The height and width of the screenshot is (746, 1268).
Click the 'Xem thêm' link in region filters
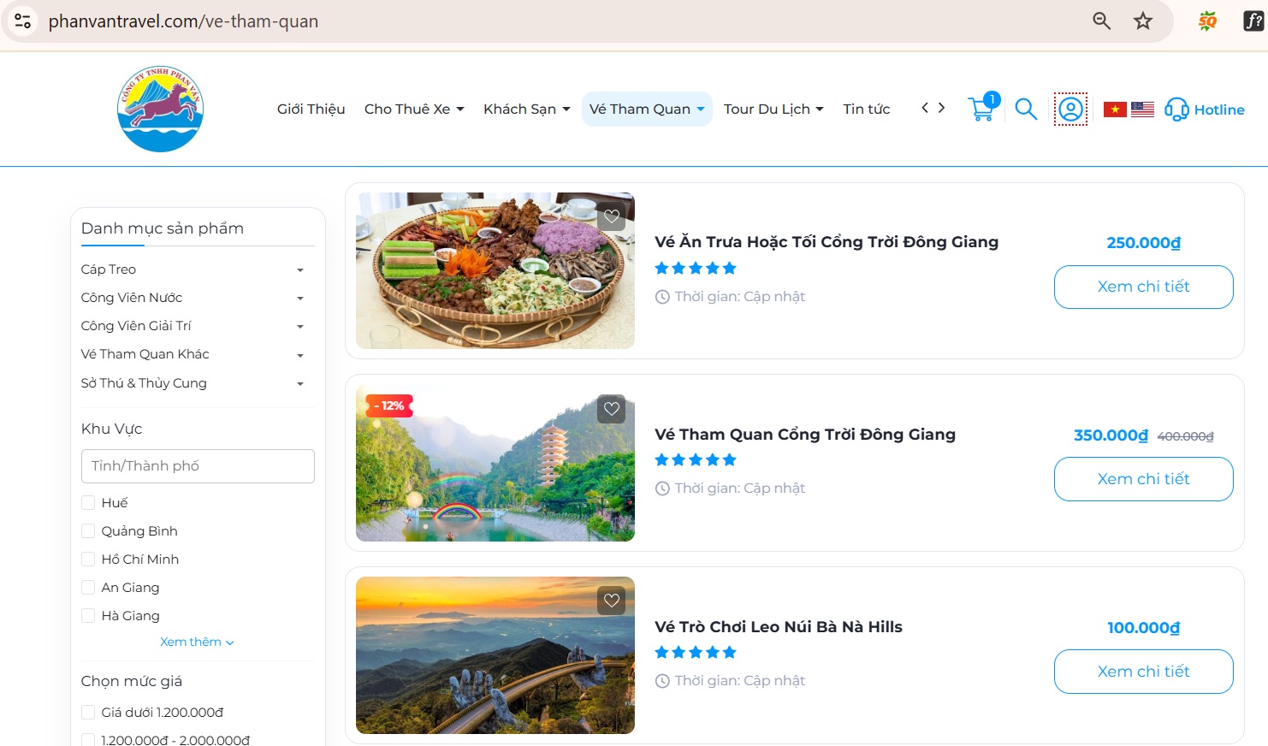(197, 641)
